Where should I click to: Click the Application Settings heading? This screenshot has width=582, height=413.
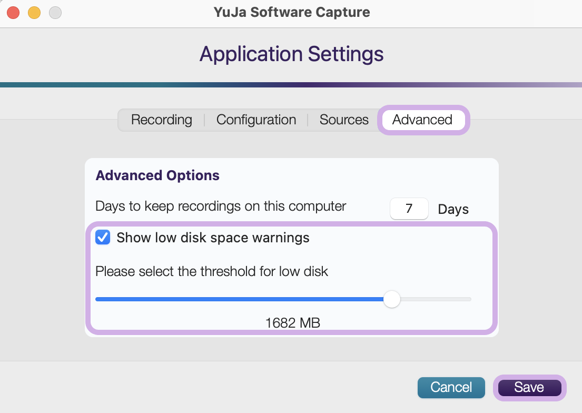[x=291, y=54]
